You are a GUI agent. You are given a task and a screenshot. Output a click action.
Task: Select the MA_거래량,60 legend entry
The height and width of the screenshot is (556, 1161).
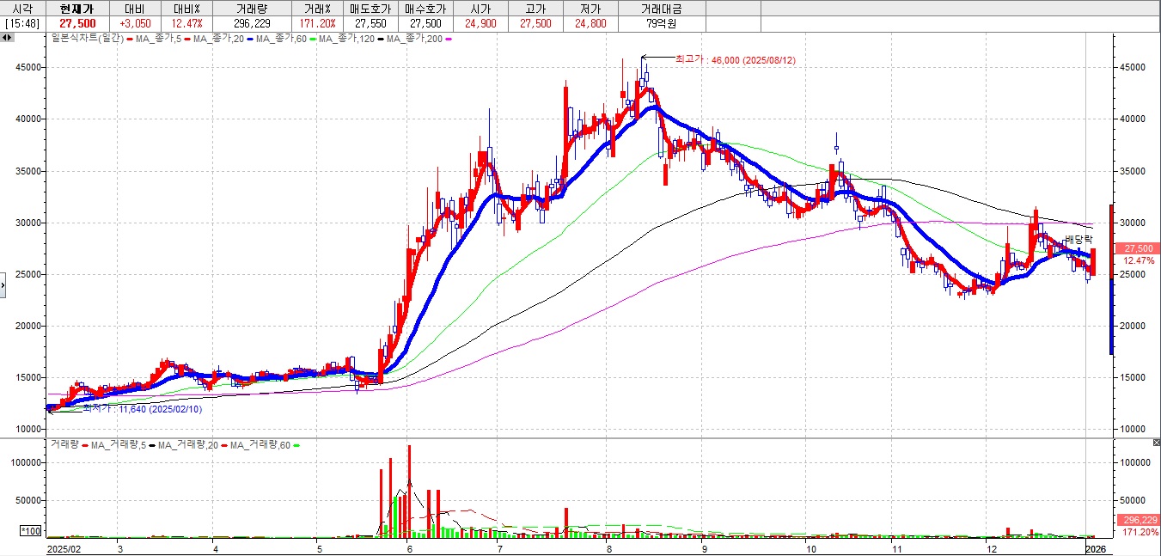pos(261,445)
